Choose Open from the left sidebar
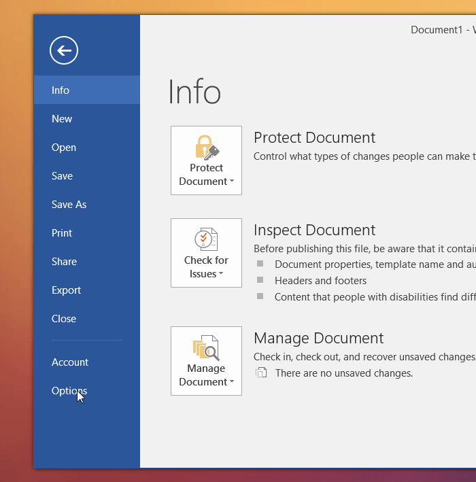Viewport: 476px width, 482px height. coord(64,147)
